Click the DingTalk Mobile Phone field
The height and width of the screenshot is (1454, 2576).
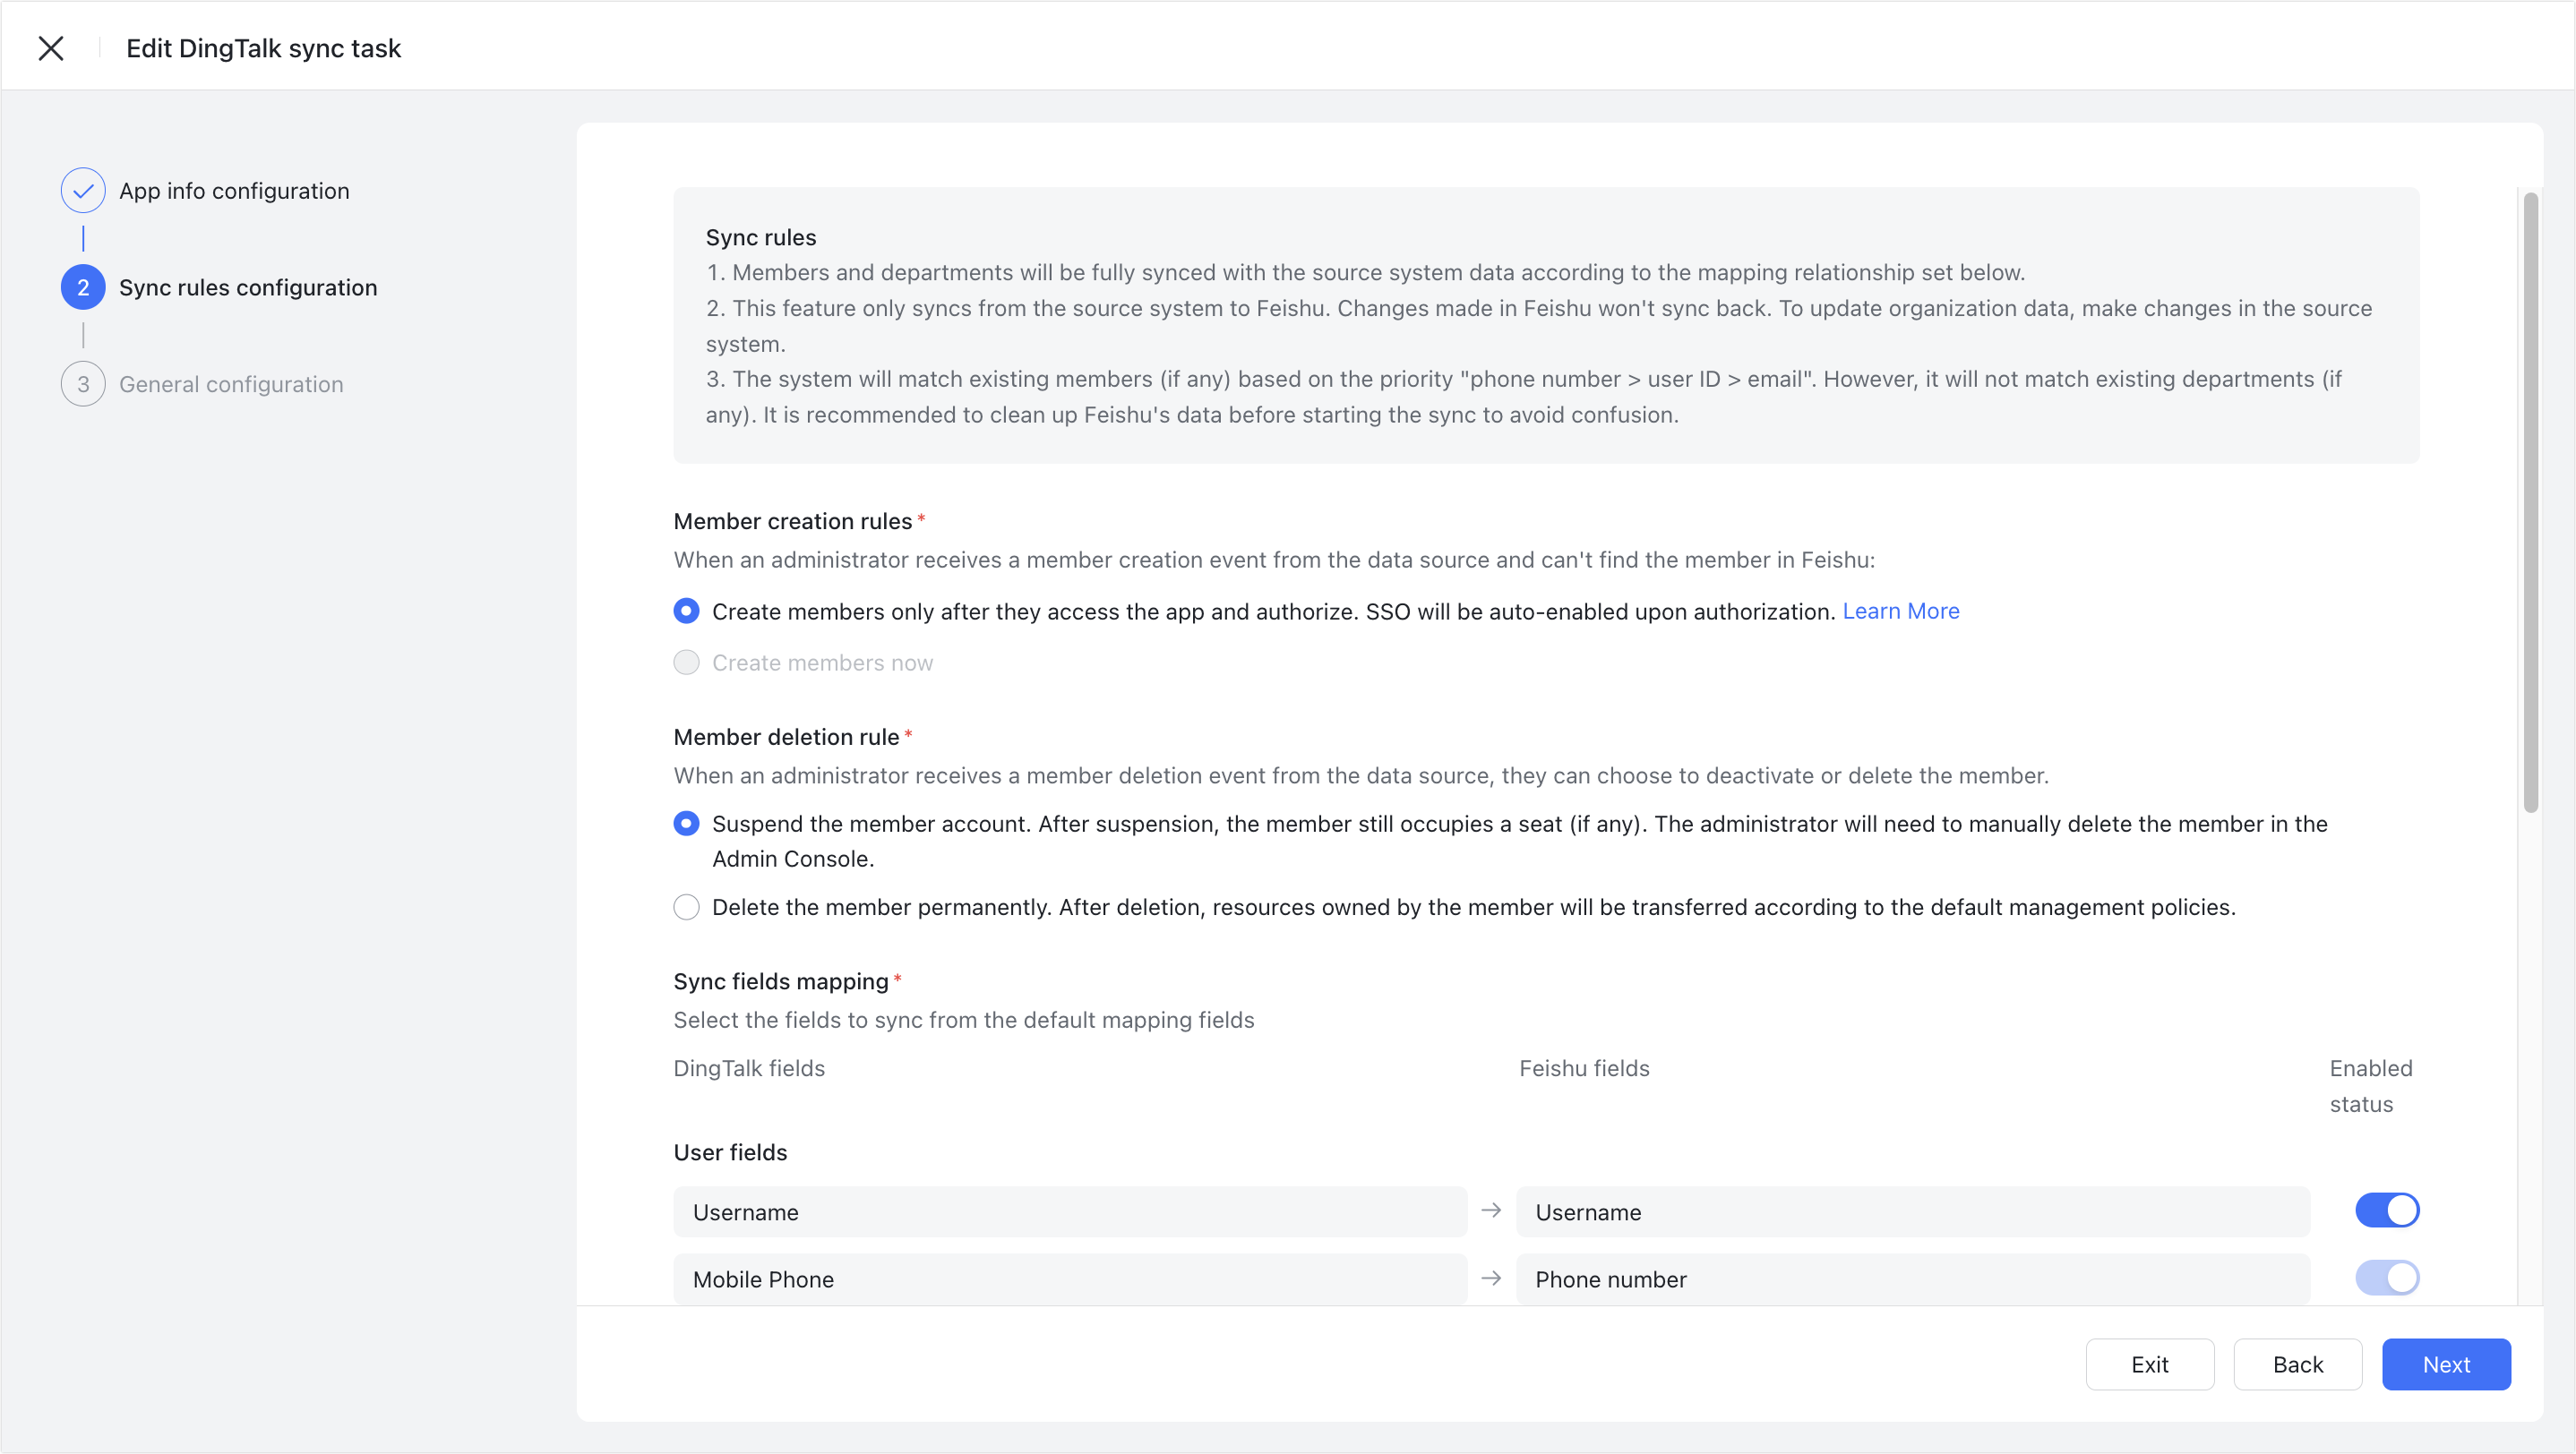[x=1070, y=1279]
